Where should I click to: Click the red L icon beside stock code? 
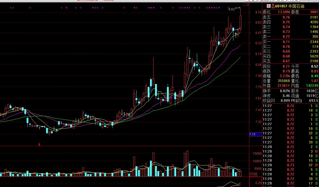pyautogui.click(x=269, y=6)
